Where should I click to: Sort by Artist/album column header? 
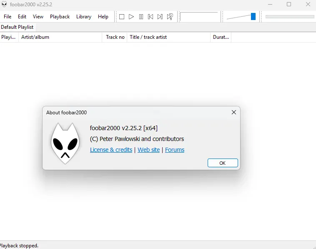(x=60, y=37)
